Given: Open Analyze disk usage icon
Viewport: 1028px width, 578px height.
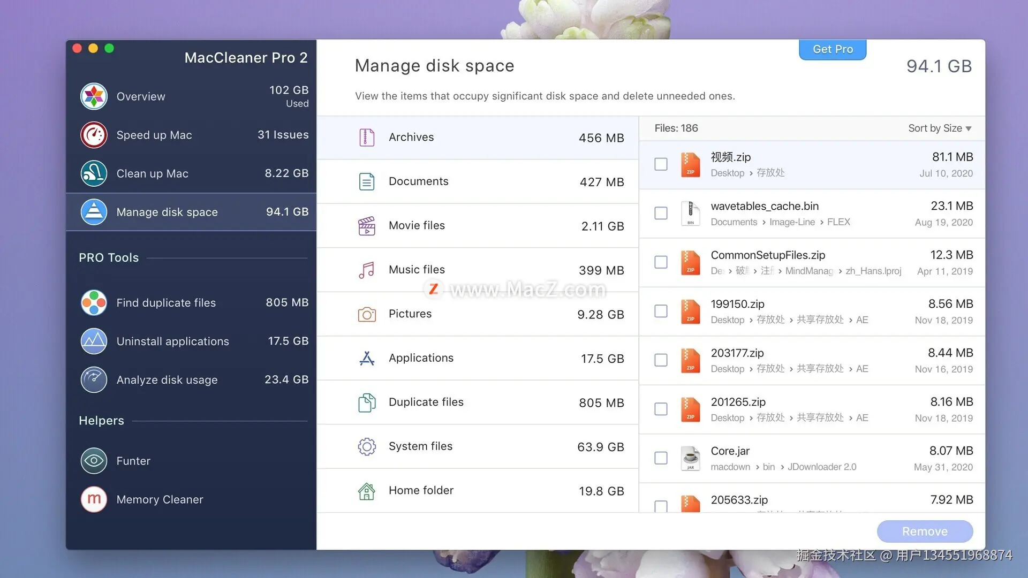Looking at the screenshot, I should pos(94,379).
